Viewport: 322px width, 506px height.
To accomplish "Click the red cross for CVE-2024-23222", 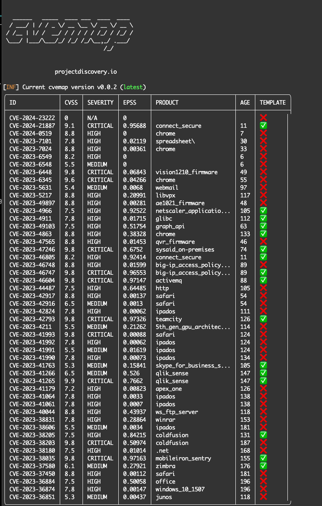I will click(x=263, y=118).
